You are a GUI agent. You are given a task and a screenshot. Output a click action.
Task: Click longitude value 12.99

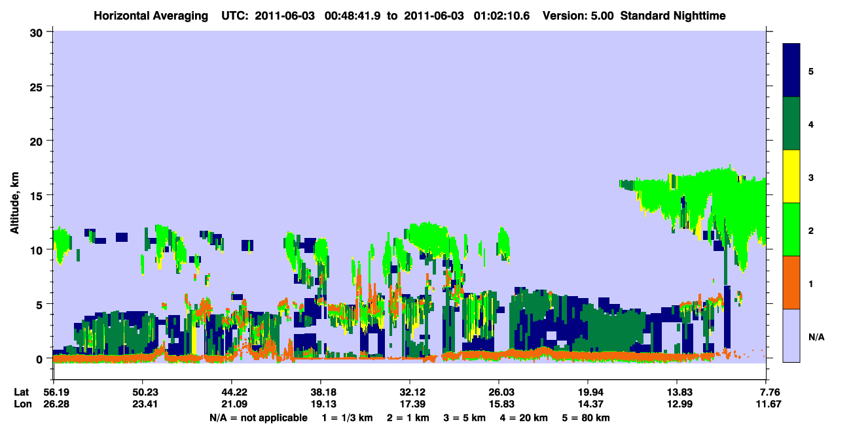coord(677,404)
